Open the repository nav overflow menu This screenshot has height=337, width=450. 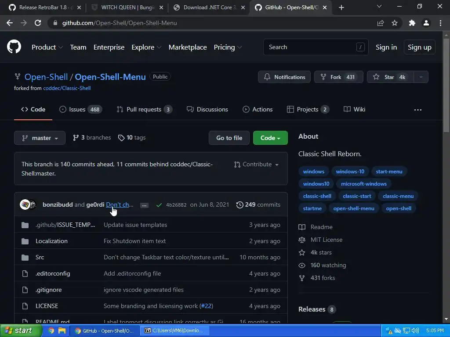418,110
